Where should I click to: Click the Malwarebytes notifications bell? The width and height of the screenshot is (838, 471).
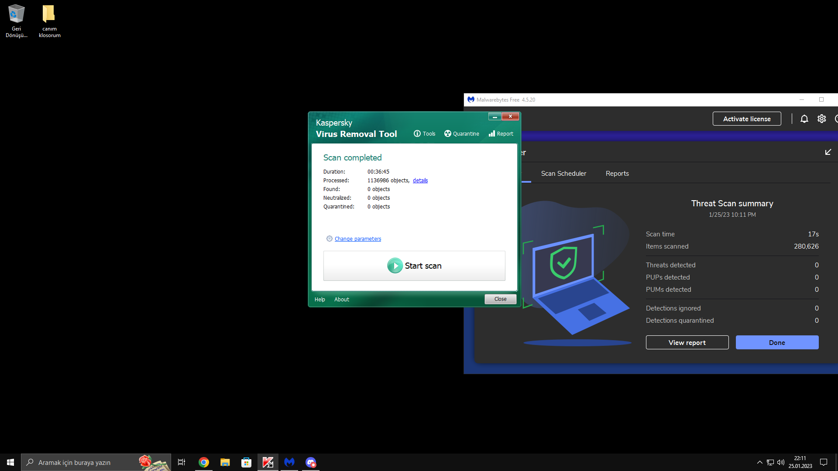(x=804, y=119)
